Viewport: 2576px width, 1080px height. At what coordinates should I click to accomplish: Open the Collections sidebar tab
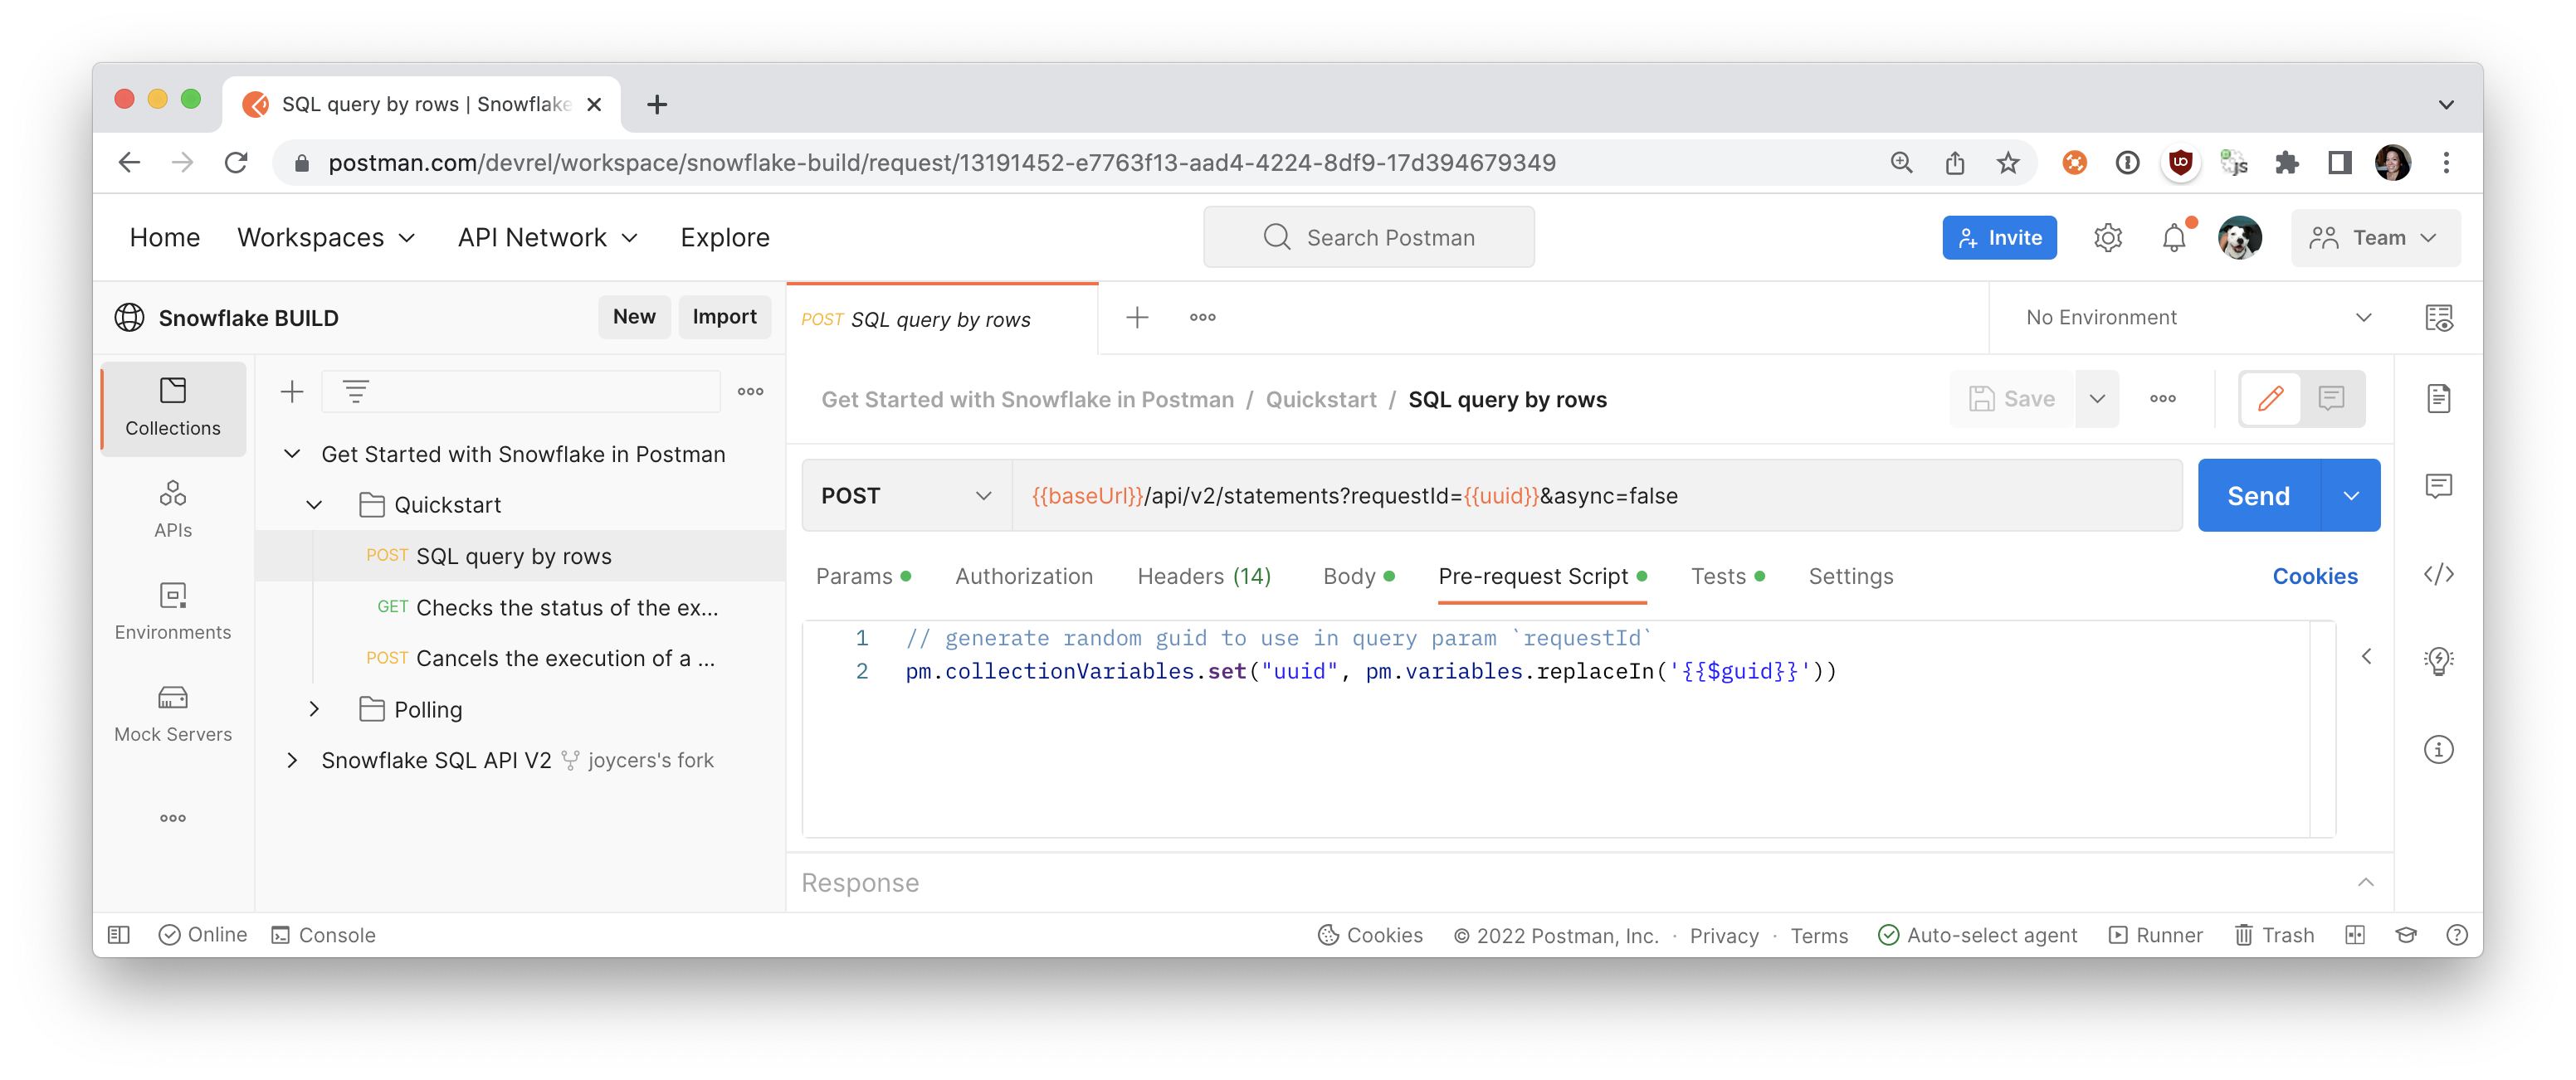pos(172,406)
